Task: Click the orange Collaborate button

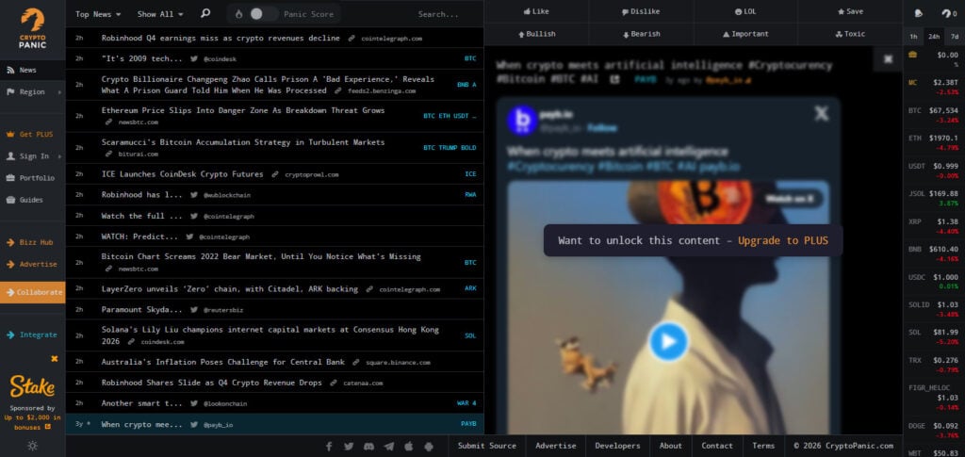Action: [x=33, y=292]
